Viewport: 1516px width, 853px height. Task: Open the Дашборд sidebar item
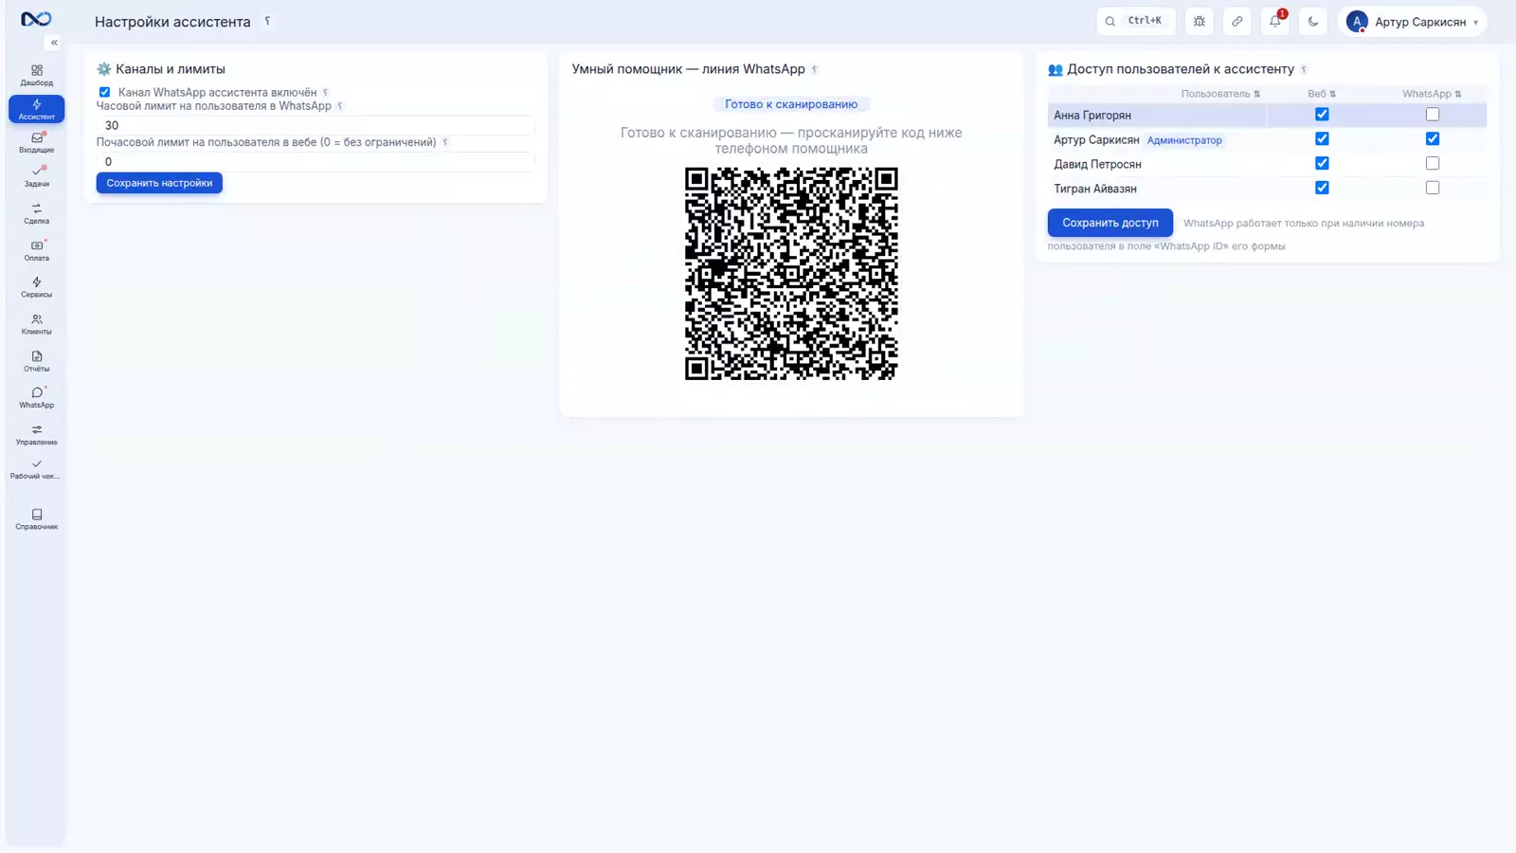coord(37,76)
